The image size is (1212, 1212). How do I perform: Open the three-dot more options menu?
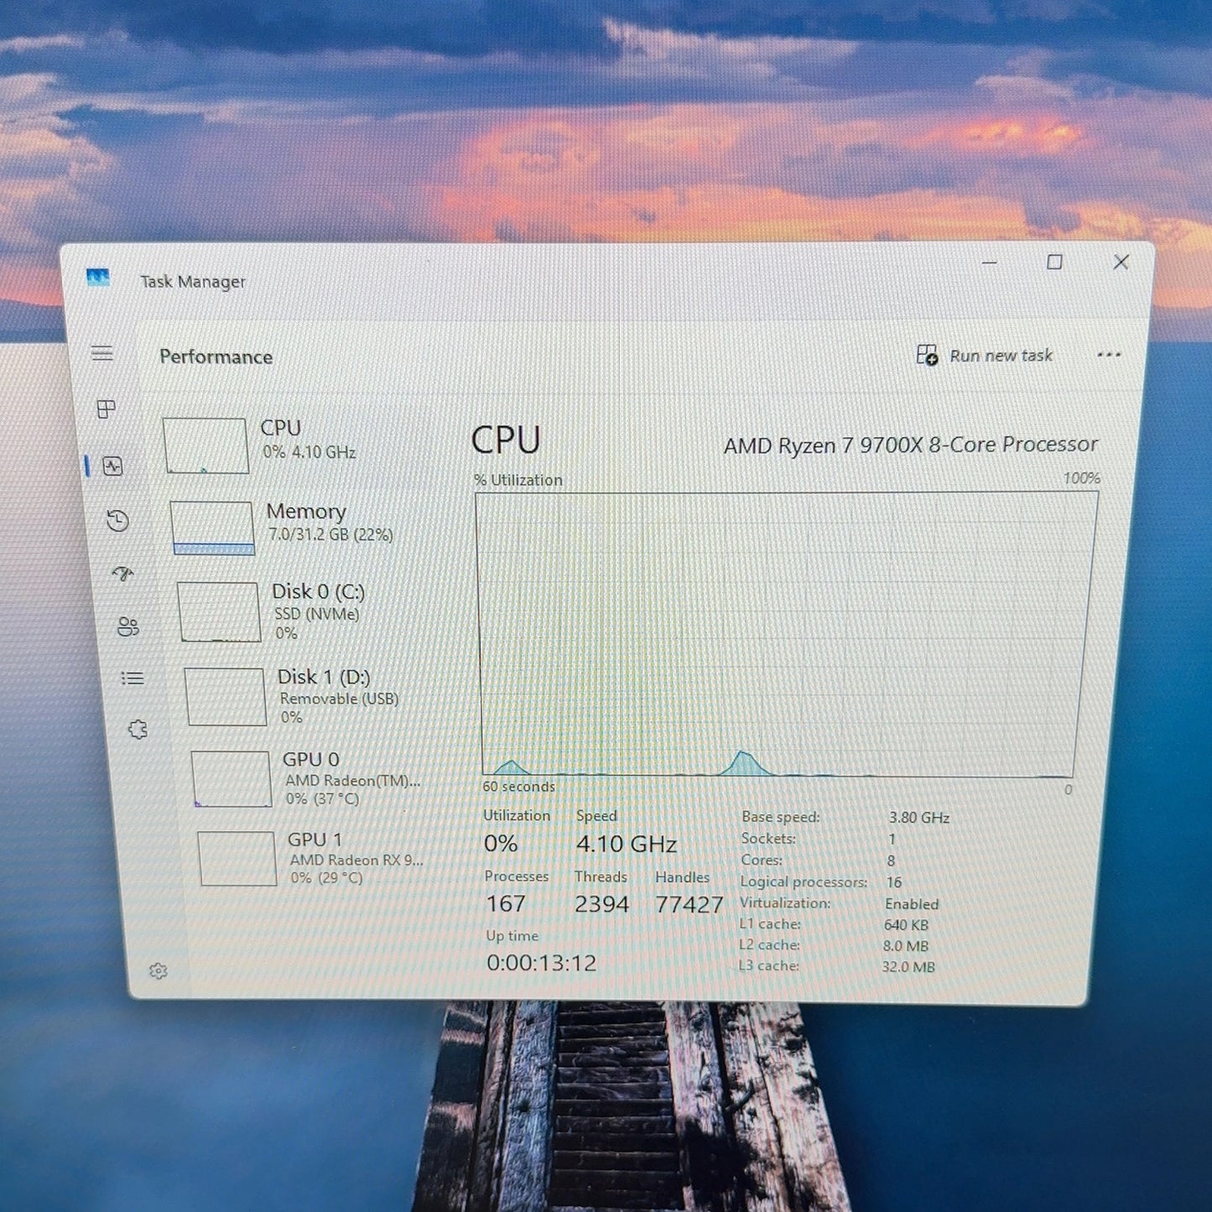point(1109,355)
